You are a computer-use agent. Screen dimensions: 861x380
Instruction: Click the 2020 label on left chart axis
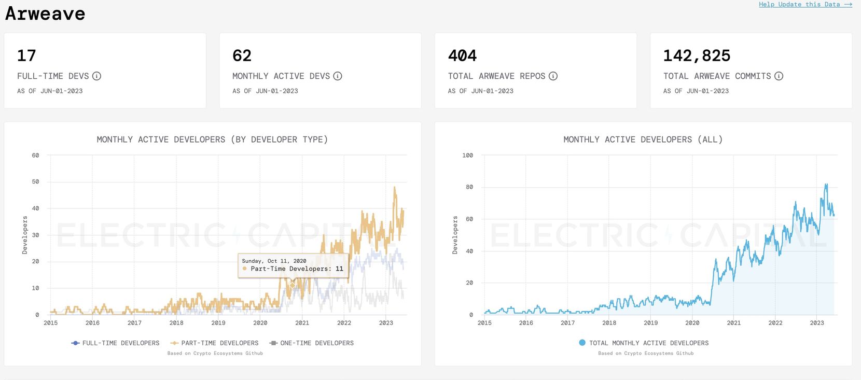click(260, 323)
